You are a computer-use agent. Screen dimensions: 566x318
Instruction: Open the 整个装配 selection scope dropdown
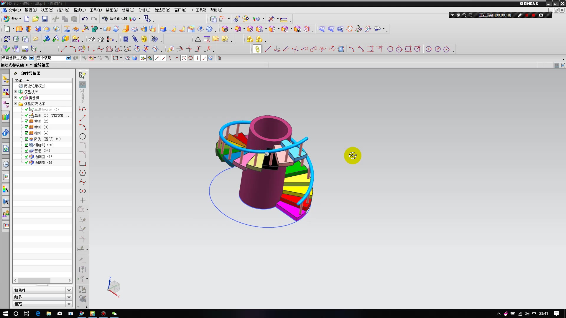click(68, 58)
